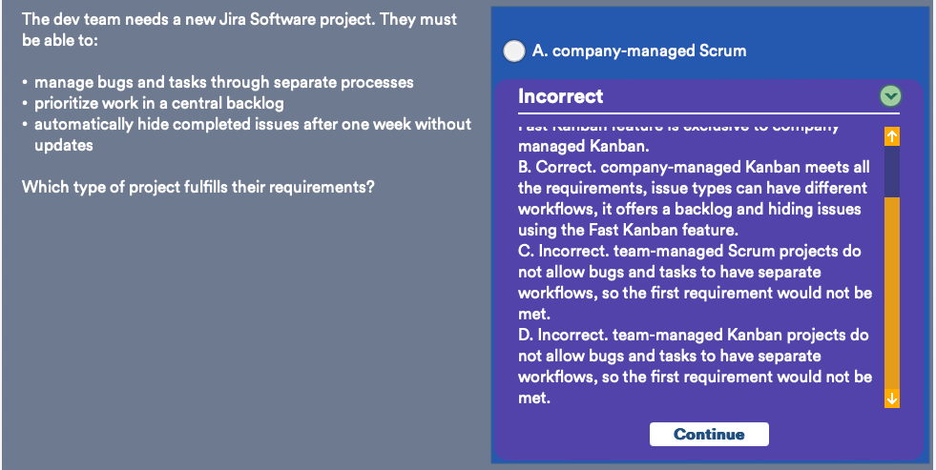Click the feedback scroll up arrow
This screenshot has width=936, height=470.
pyautogui.click(x=892, y=136)
